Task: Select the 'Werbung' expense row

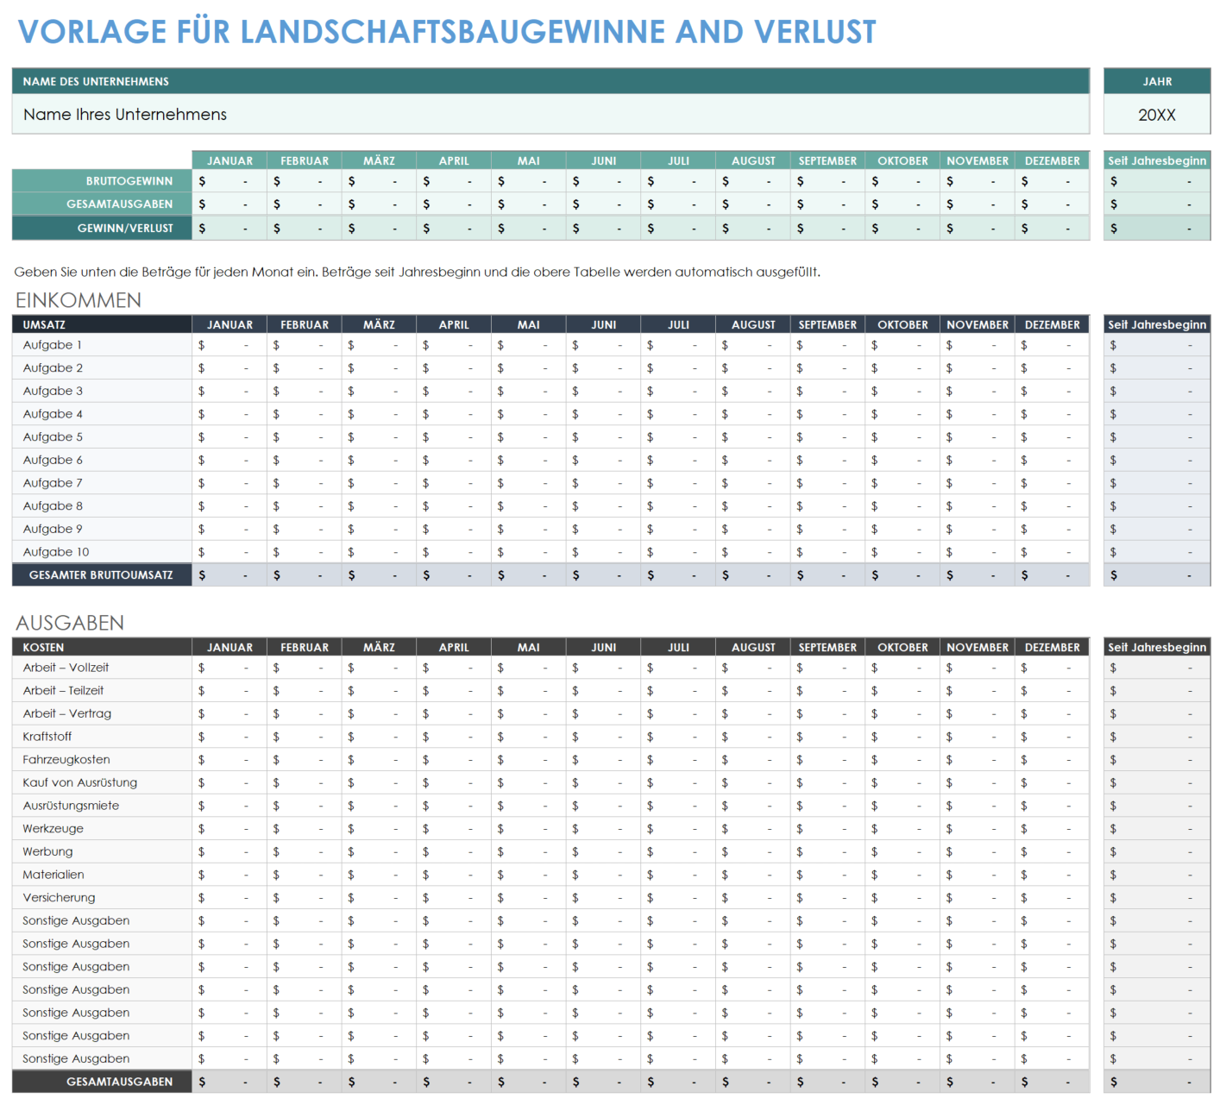Action: [102, 851]
